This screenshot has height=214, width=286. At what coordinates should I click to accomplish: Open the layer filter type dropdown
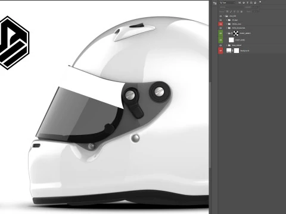227,3
